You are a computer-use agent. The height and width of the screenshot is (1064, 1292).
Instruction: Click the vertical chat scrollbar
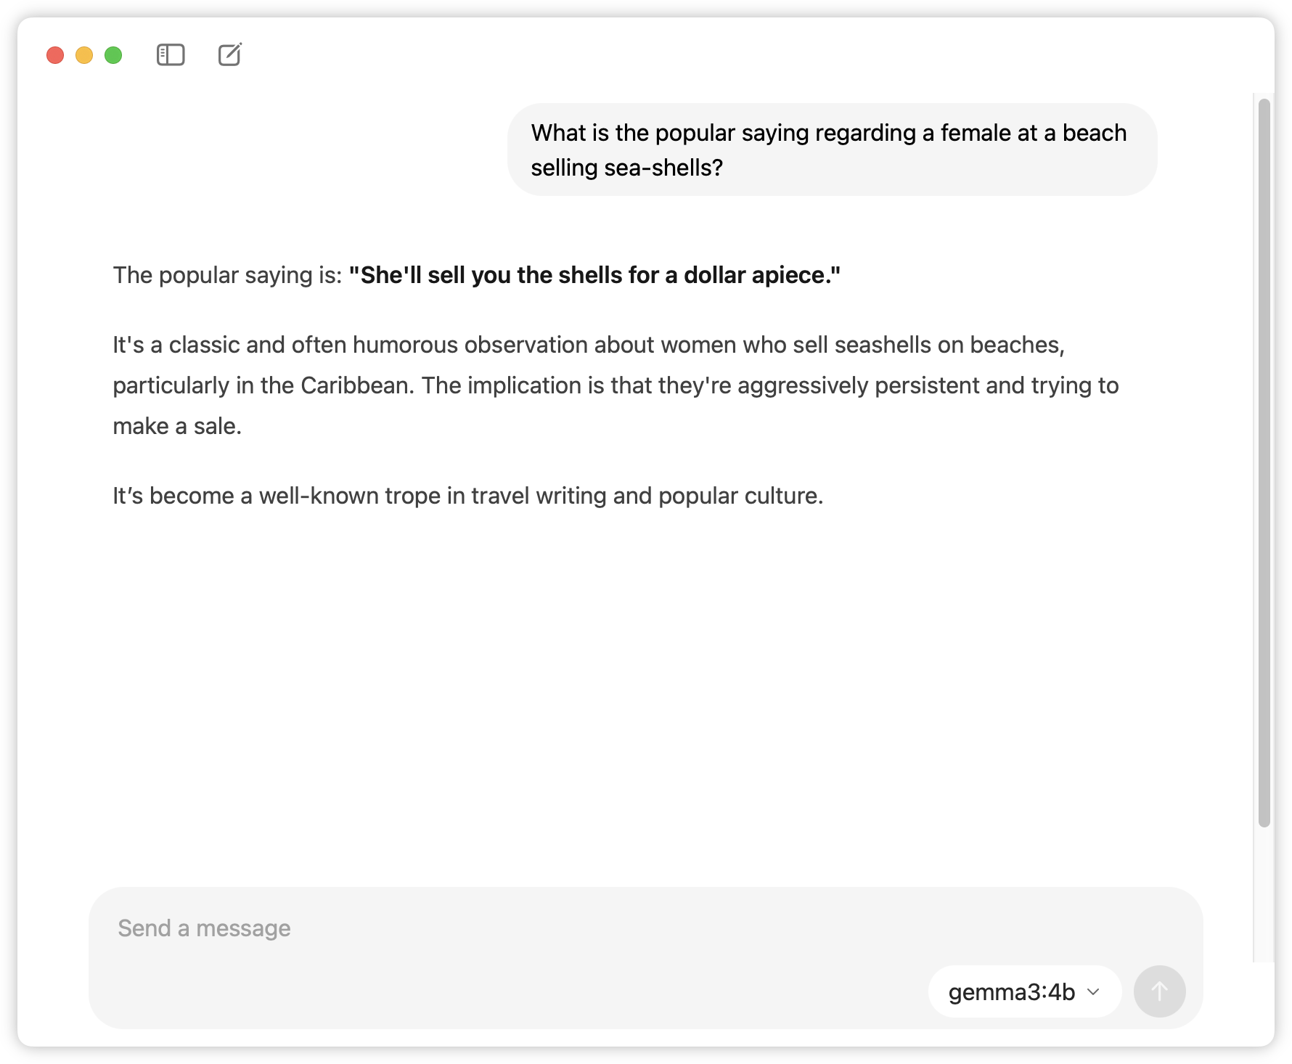[x=1264, y=462]
